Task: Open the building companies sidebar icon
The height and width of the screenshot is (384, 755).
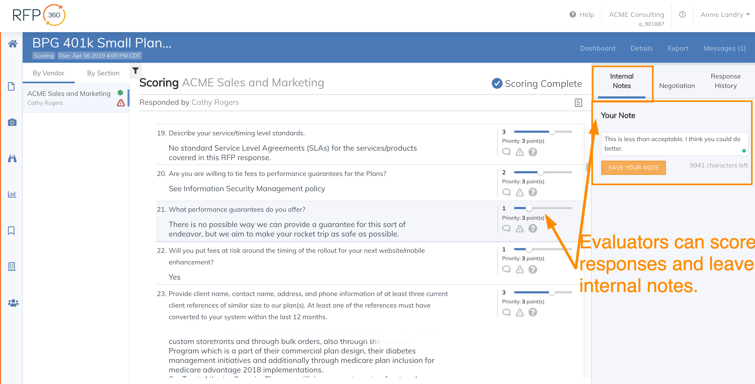Action: click(x=12, y=266)
